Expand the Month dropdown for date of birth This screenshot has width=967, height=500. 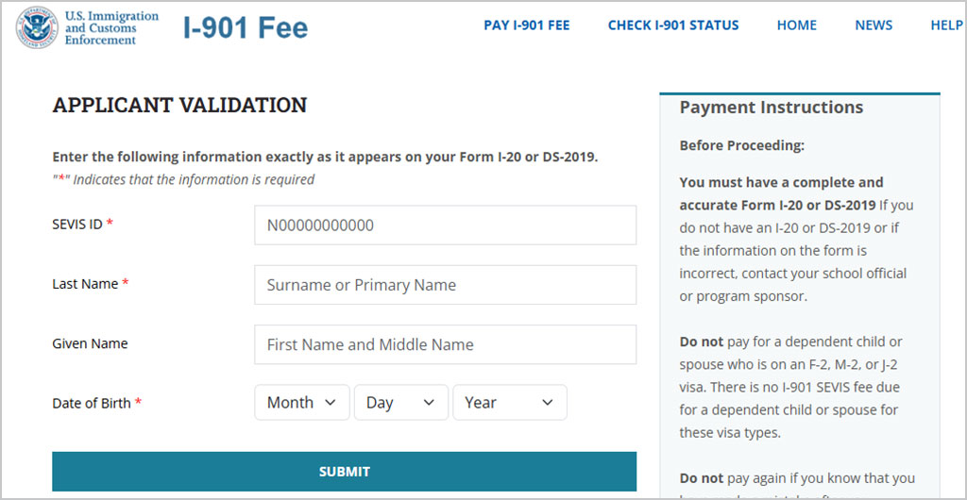(x=301, y=403)
